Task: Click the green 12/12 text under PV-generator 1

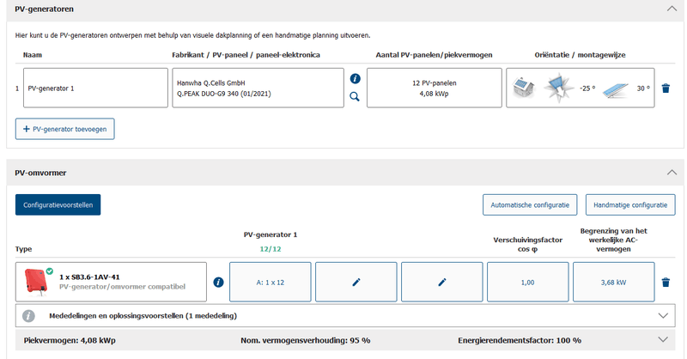Action: [271, 249]
